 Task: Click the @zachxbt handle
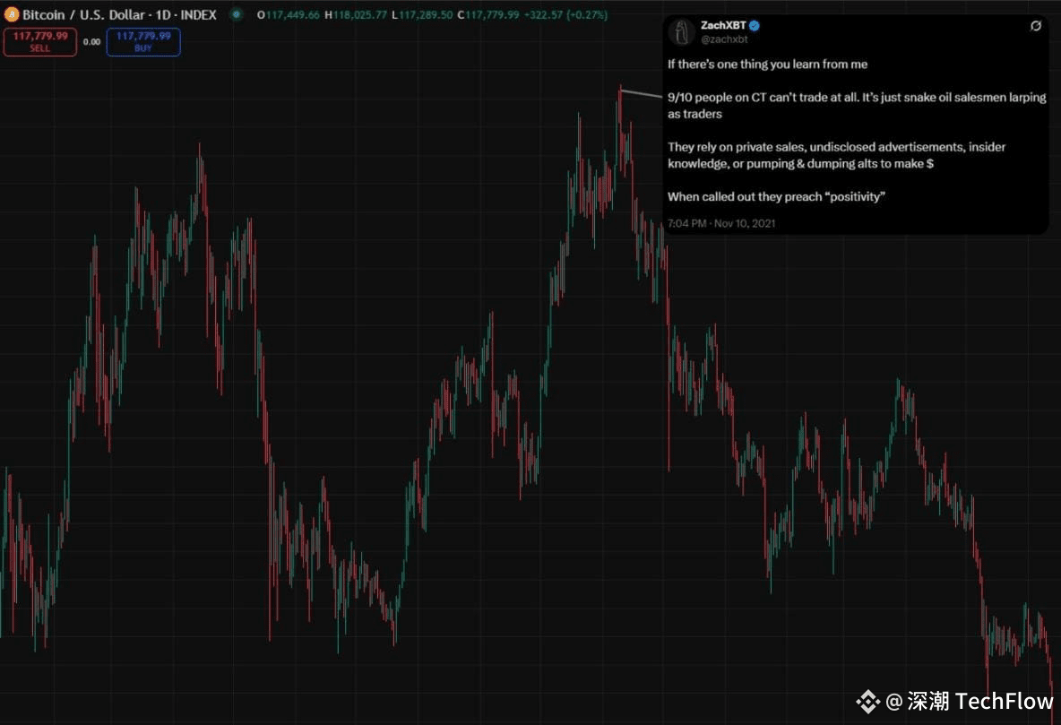pos(724,39)
